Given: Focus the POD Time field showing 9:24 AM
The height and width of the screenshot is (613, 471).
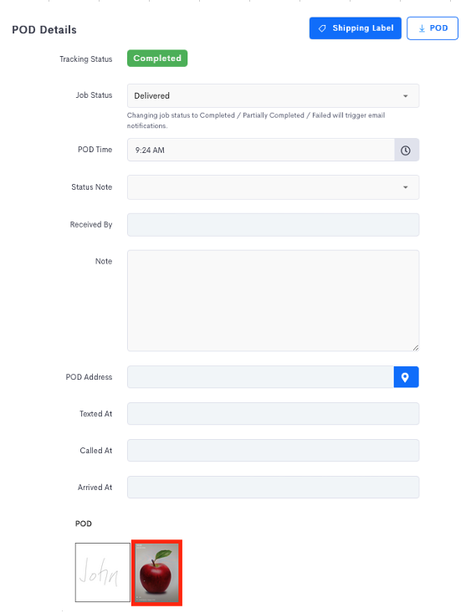Looking at the screenshot, I should [260, 150].
